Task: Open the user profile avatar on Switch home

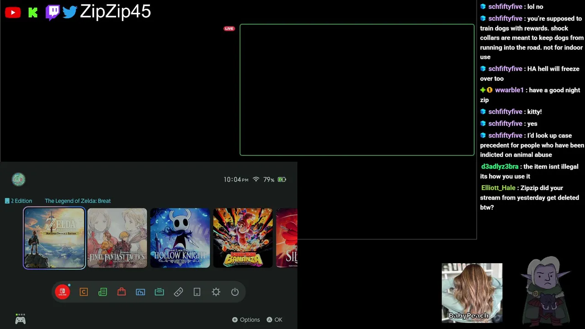Action: [x=18, y=180]
